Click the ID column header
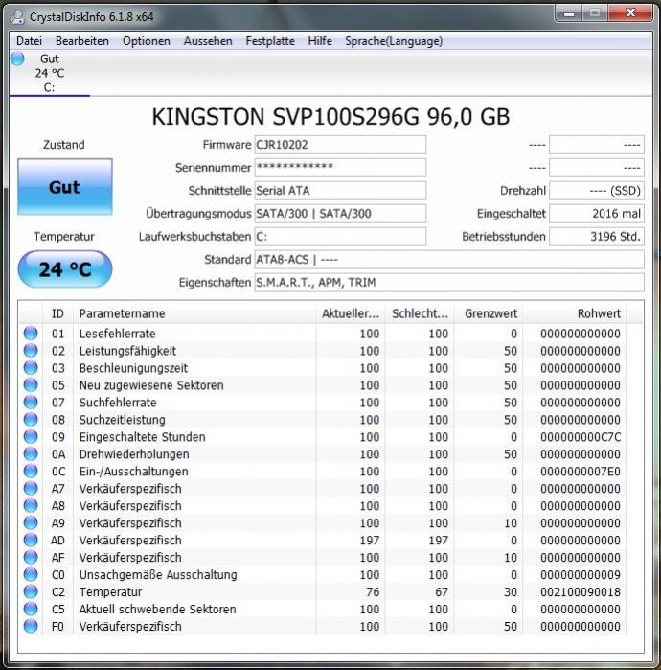 tap(57, 313)
